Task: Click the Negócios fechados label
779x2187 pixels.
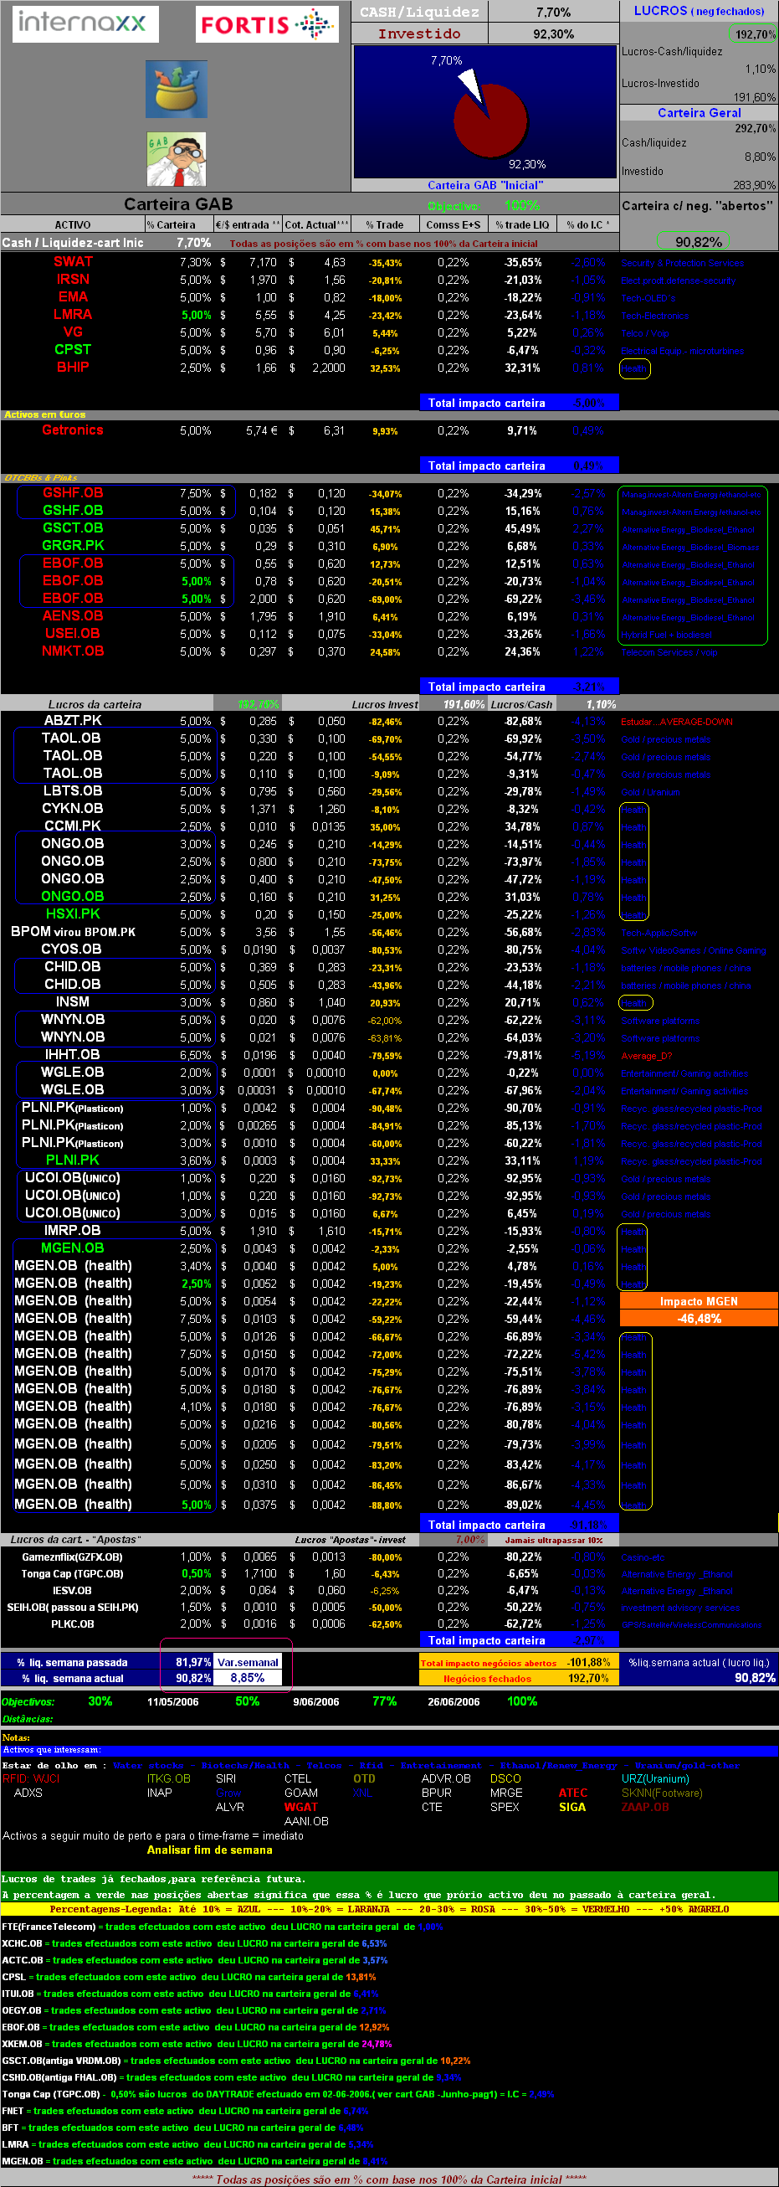Action: (487, 1679)
